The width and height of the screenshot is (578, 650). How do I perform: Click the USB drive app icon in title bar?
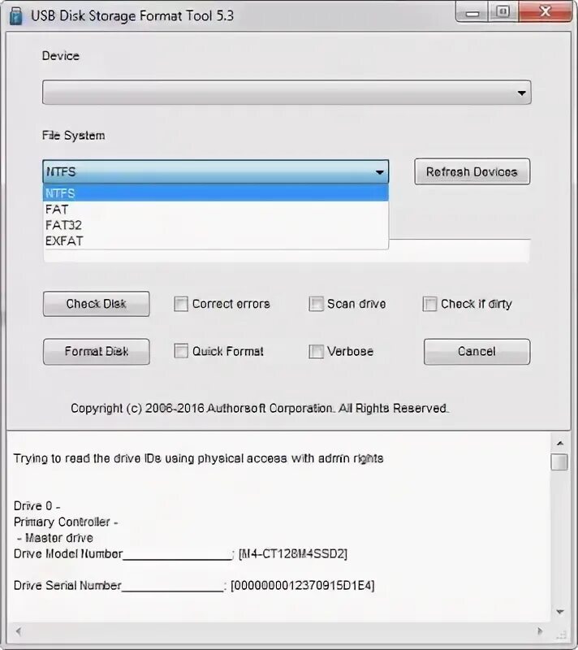pyautogui.click(x=16, y=15)
